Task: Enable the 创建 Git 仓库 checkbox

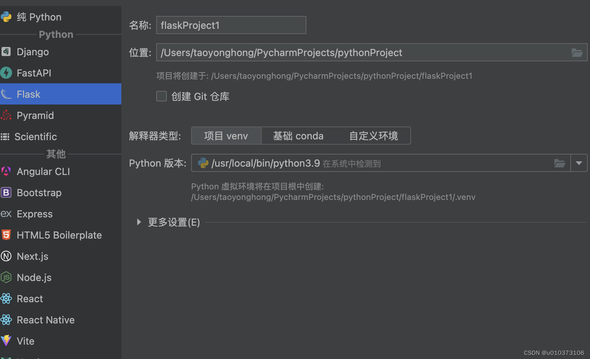Action: click(162, 96)
